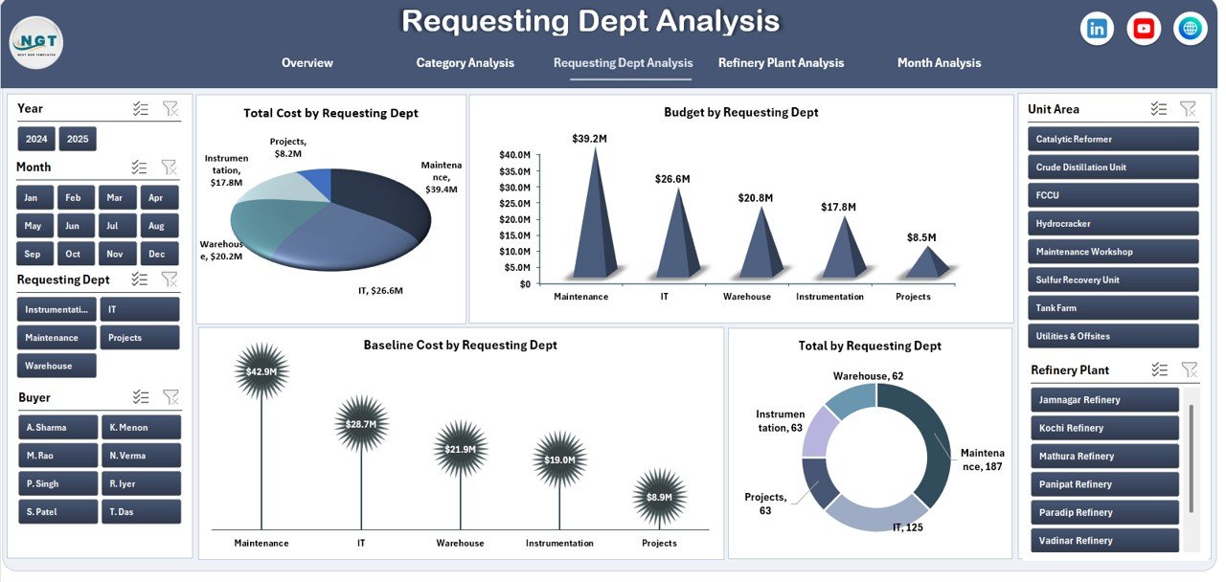Clear the Unit Area filter icon

click(1188, 109)
